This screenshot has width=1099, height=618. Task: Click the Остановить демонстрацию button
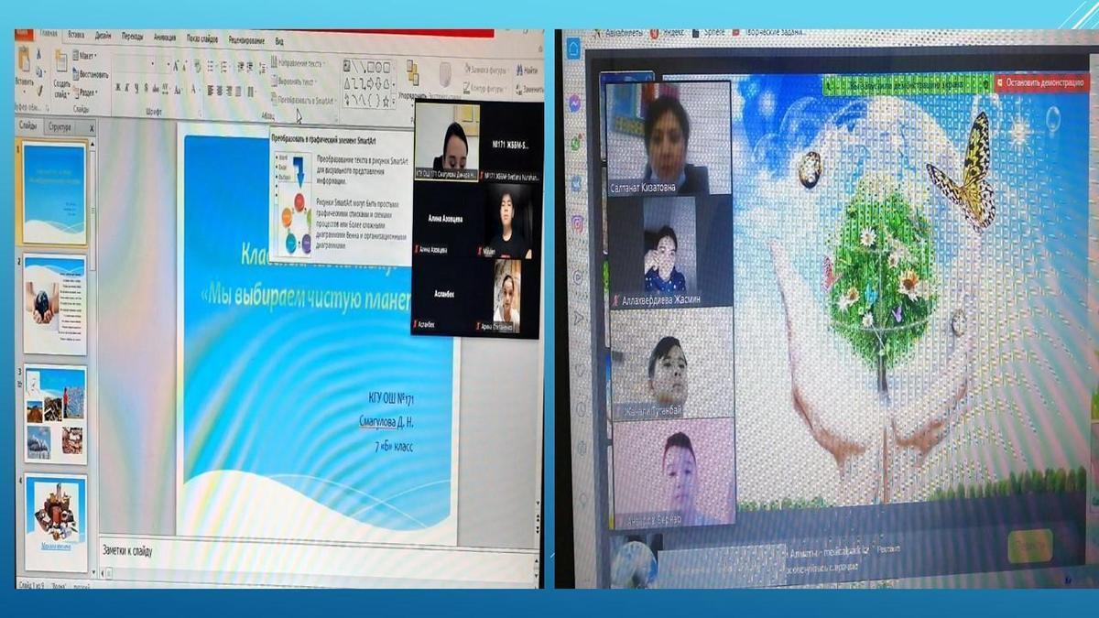[x=1043, y=82]
